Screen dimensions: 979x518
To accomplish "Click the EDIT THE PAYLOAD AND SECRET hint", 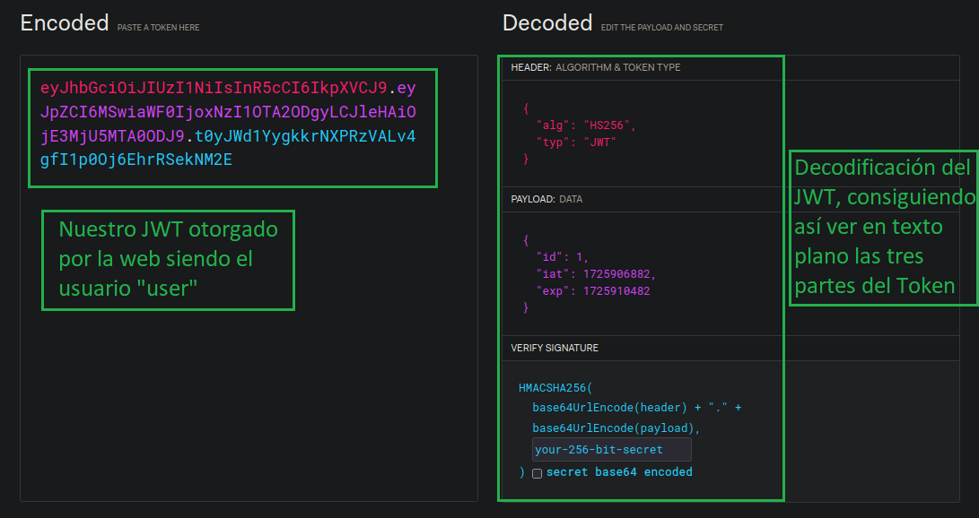I will pos(661,28).
